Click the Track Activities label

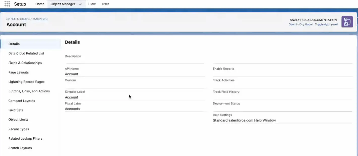(224, 80)
